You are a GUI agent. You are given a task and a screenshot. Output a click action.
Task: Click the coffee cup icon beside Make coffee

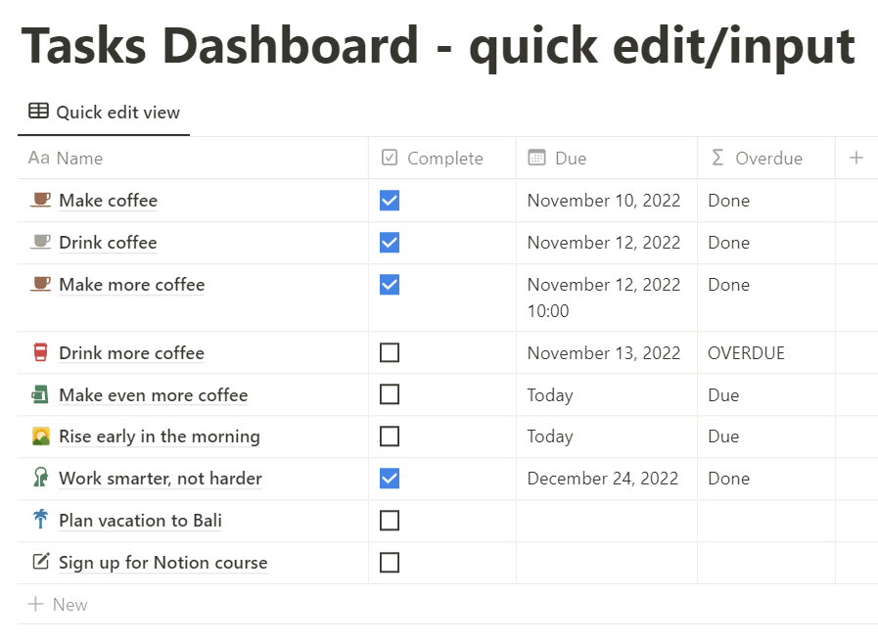click(40, 201)
